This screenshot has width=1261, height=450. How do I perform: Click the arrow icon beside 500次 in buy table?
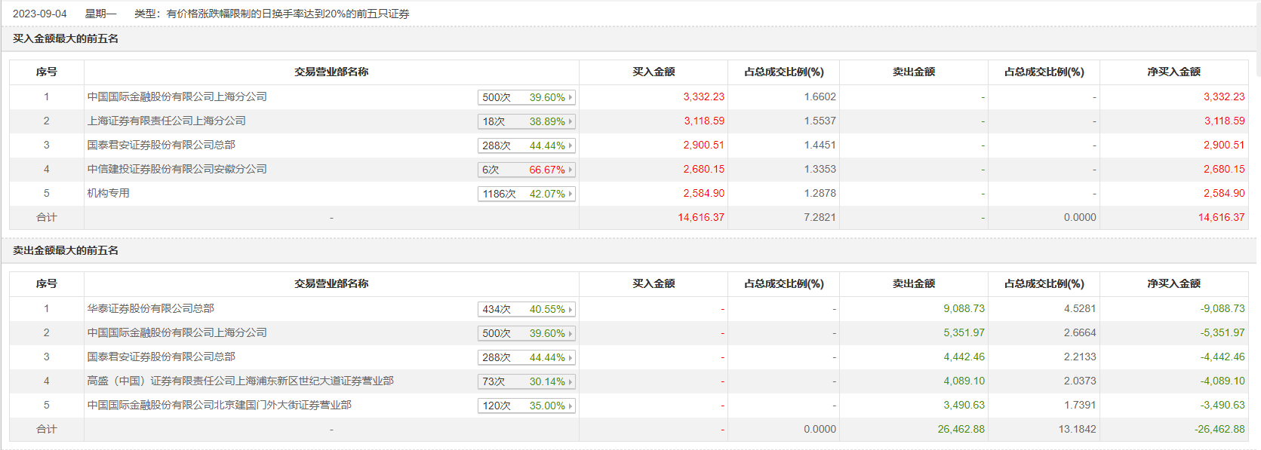tap(571, 97)
